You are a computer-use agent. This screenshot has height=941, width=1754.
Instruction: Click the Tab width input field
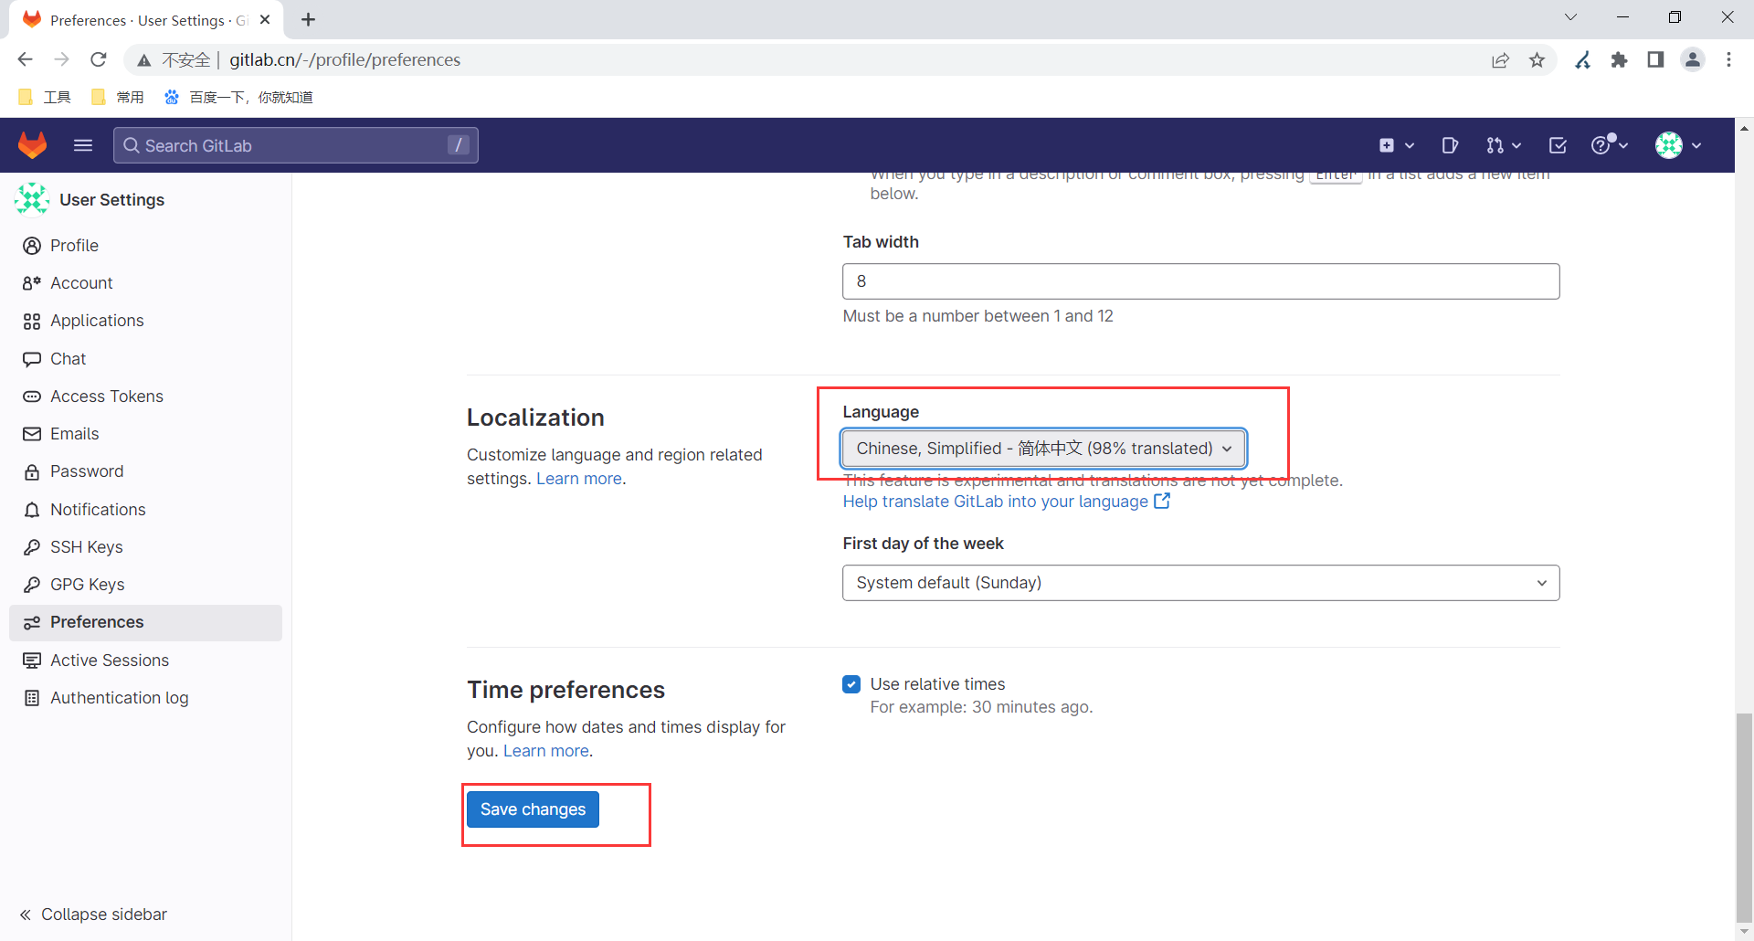[1200, 281]
